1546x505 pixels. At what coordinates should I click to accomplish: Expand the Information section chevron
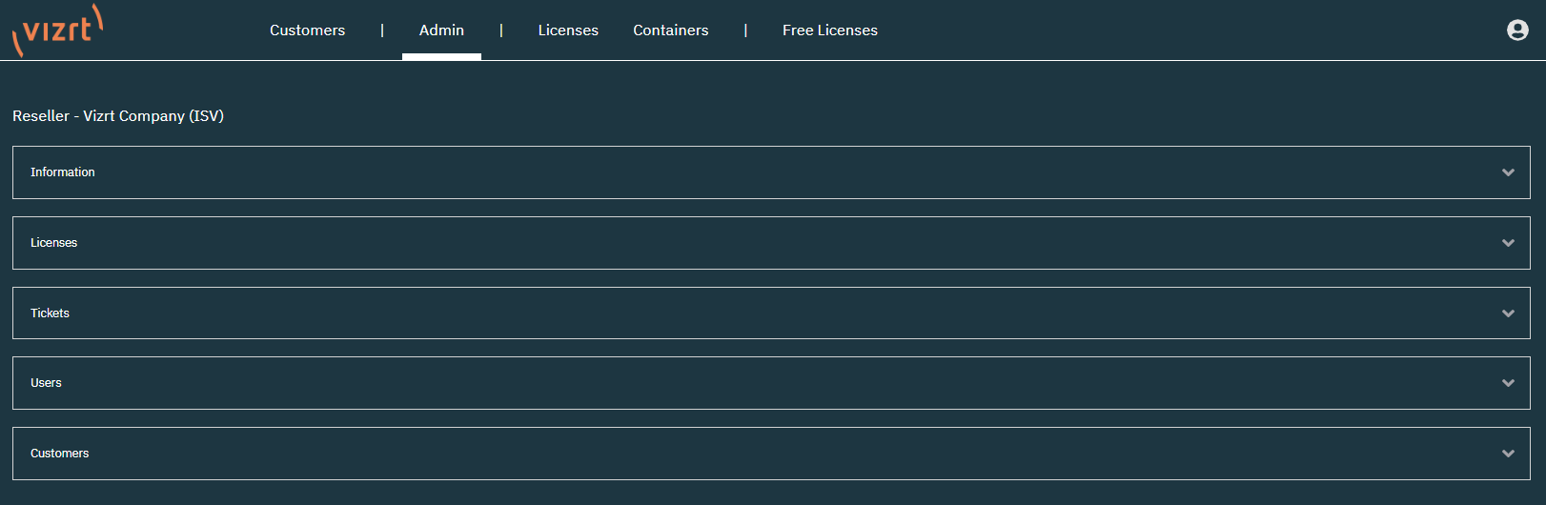(x=1508, y=172)
